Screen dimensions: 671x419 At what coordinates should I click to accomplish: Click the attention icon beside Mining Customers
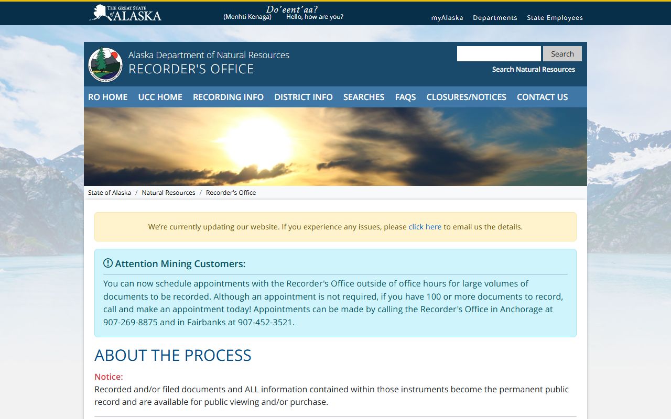coord(108,263)
